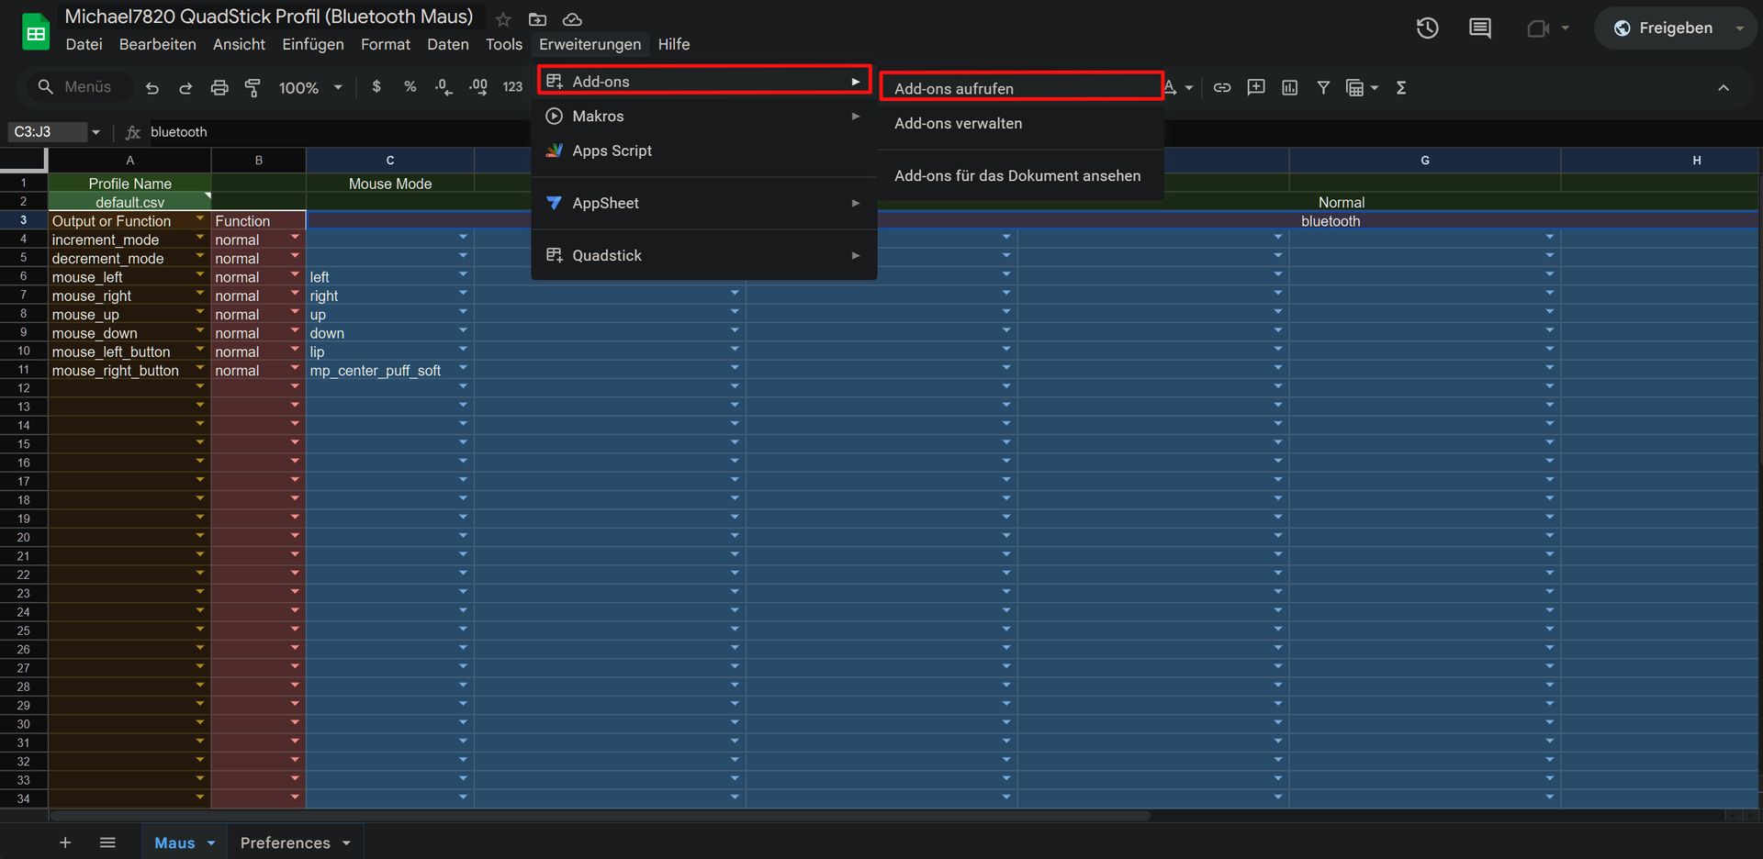Expand the AppSheet submenu
1763x859 pixels.
(x=703, y=203)
